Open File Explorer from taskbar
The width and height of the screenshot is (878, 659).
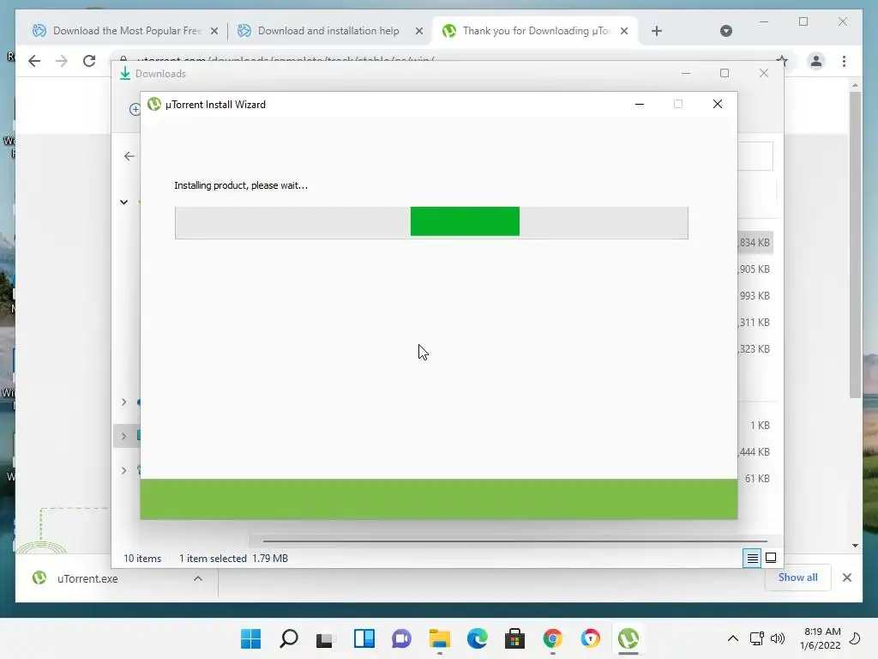point(440,638)
